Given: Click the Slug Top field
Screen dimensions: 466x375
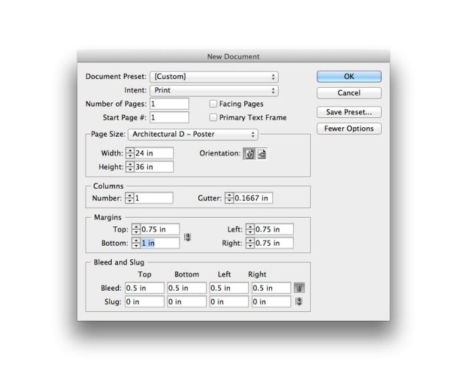Looking at the screenshot, I should click(x=145, y=301).
